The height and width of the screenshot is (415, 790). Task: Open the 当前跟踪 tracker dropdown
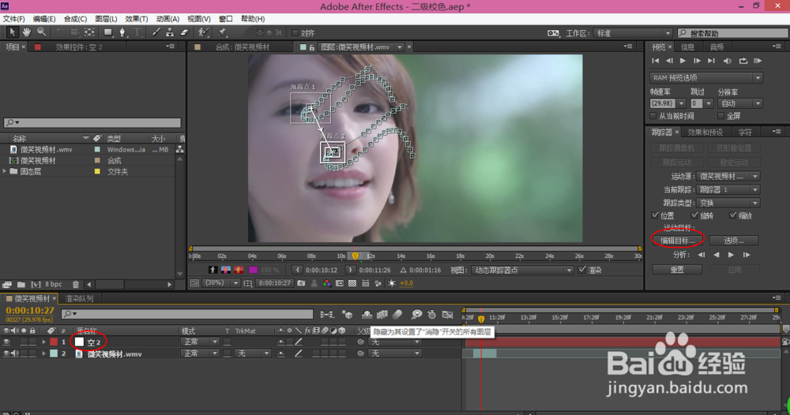tap(728, 189)
